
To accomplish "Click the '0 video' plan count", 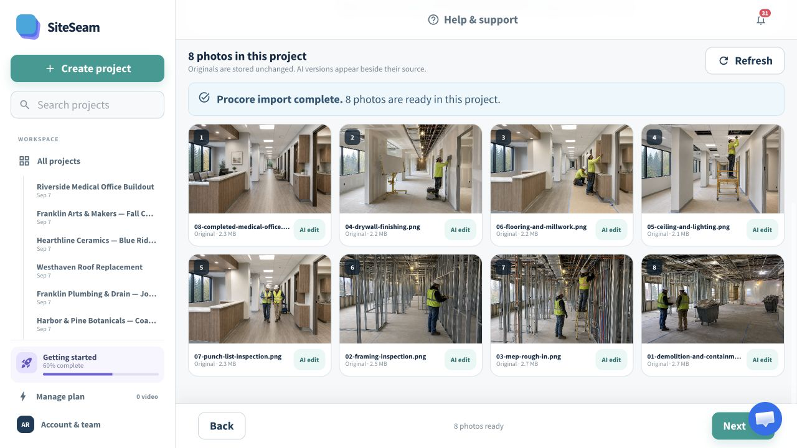I will click(x=147, y=396).
